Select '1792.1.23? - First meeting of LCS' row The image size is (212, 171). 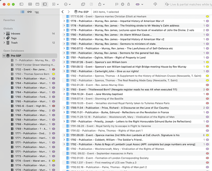pyautogui.click(x=136, y=162)
